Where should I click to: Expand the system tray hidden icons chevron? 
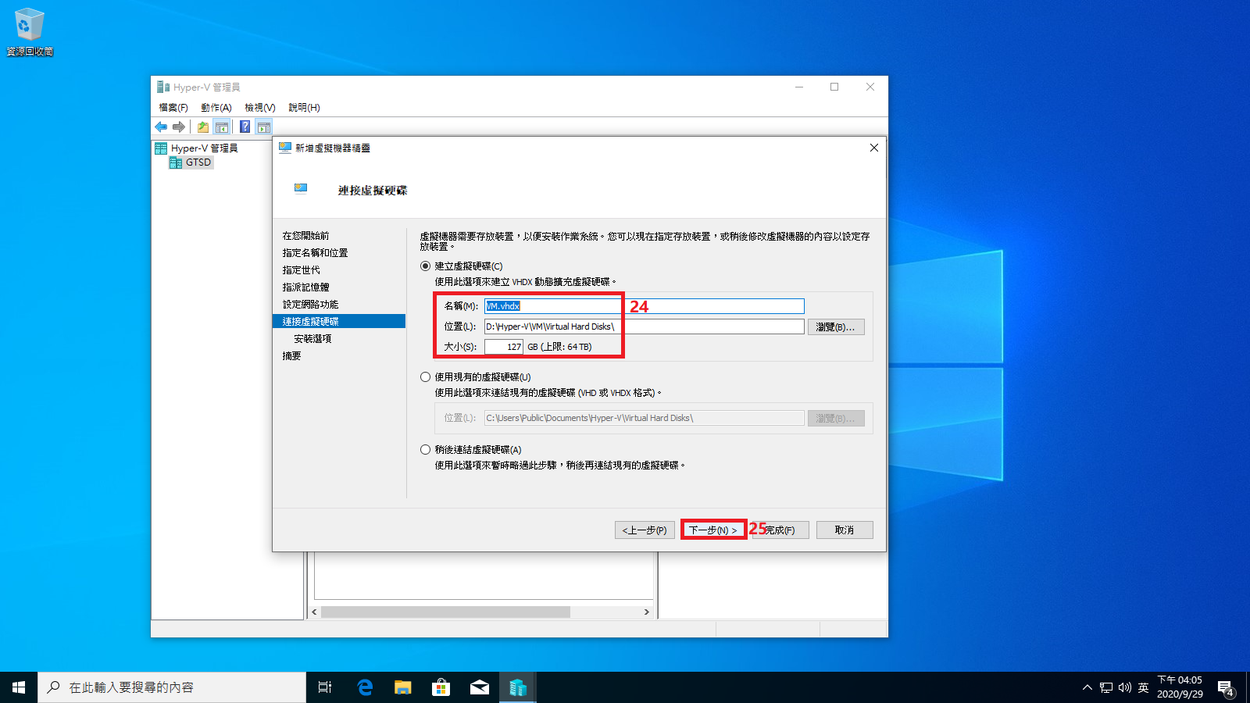point(1087,687)
